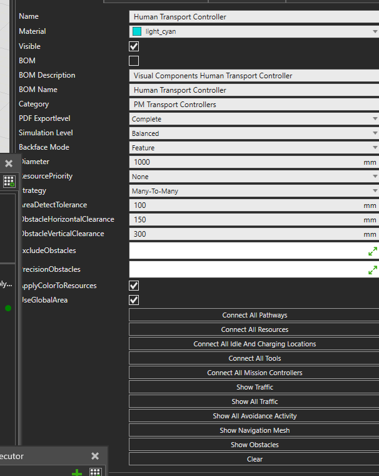Edit ObstacleVerticalClearance value 300
The height and width of the screenshot is (476, 379).
pyautogui.click(x=254, y=234)
